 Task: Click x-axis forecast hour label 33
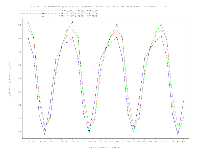[x=89, y=141]
